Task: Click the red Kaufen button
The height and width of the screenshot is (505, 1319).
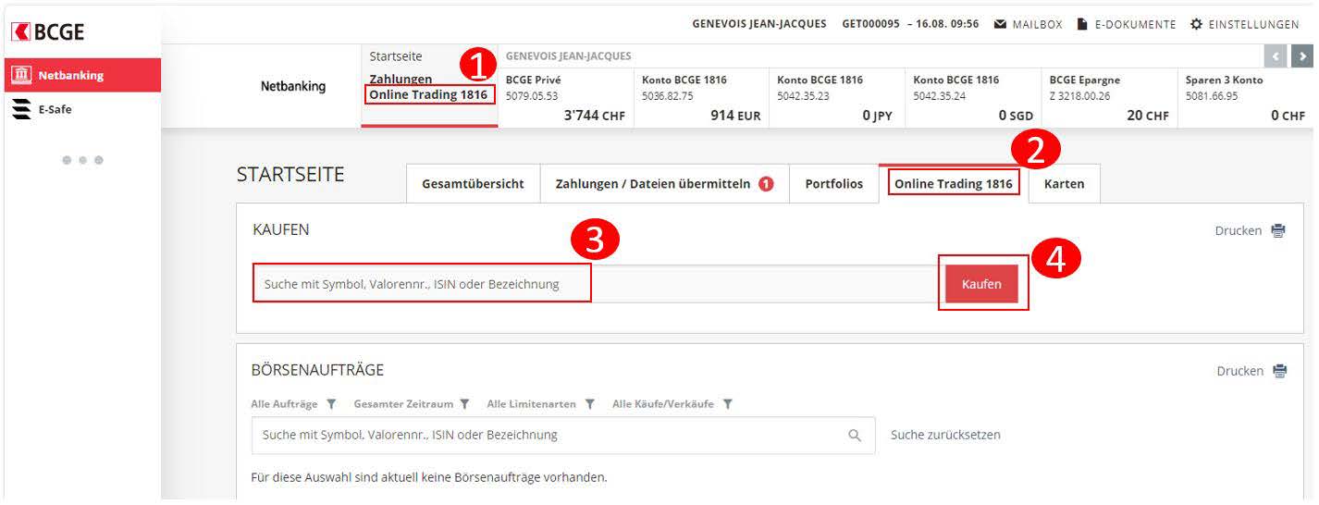Action: point(981,284)
